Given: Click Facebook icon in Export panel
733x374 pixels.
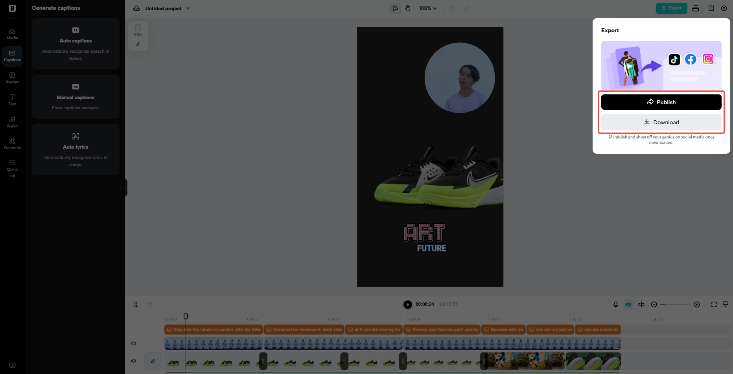Looking at the screenshot, I should [x=691, y=59].
